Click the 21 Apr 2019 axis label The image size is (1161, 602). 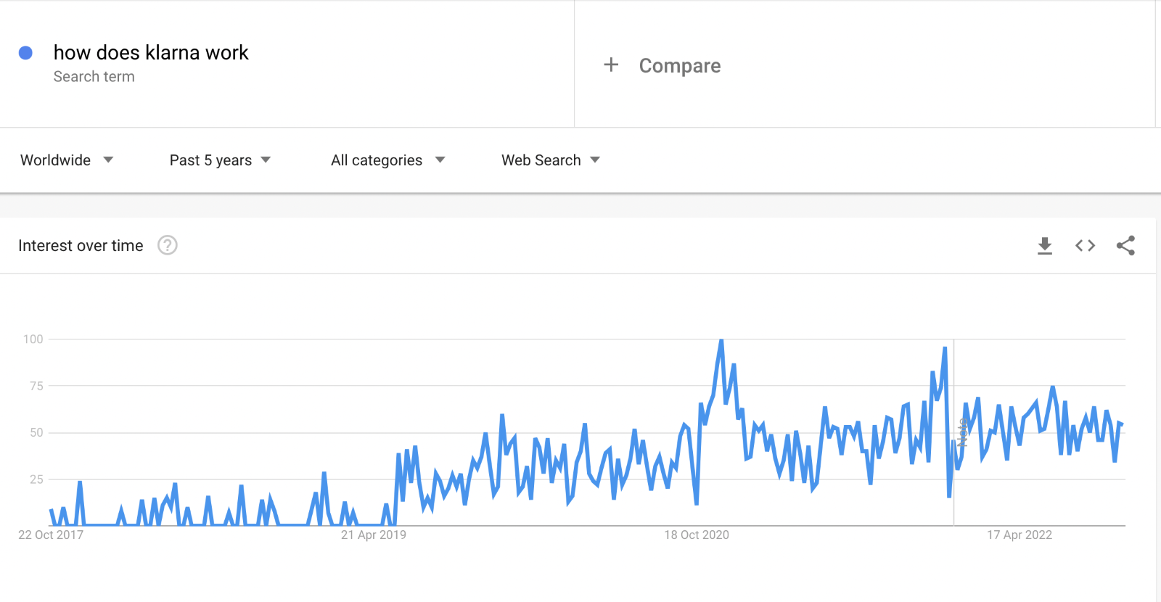374,535
